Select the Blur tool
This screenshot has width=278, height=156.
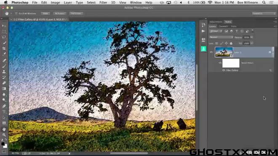tap(4, 94)
